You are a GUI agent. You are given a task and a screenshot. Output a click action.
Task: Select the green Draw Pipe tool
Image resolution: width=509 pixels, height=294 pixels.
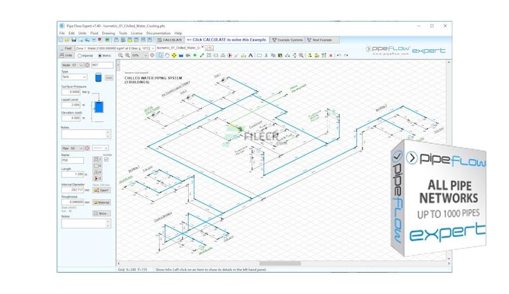pyautogui.click(x=202, y=55)
